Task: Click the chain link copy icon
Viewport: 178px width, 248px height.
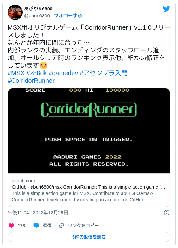Action: [x=62, y=226]
